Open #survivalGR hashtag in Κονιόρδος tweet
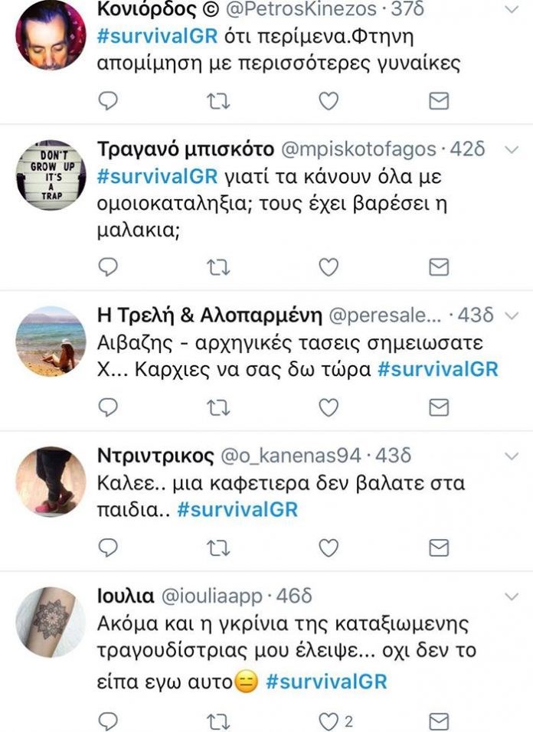This screenshot has height=732, width=533. [157, 36]
